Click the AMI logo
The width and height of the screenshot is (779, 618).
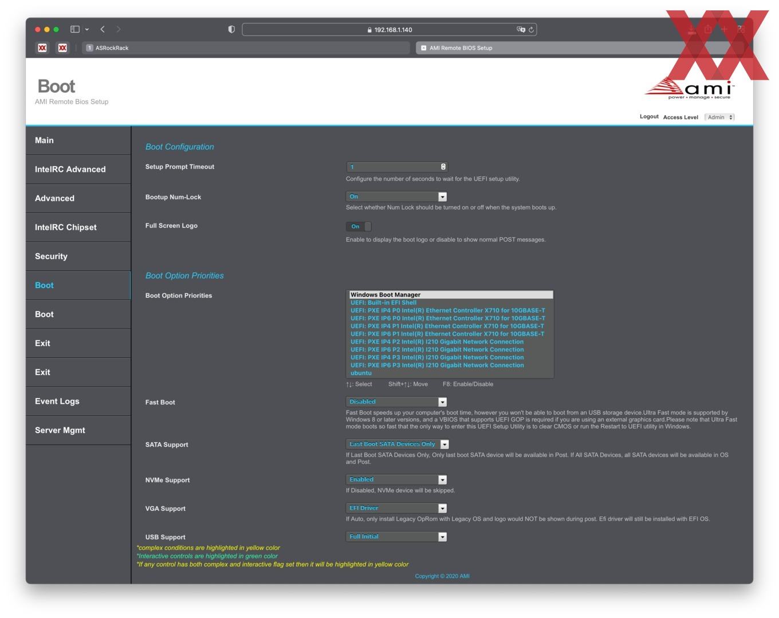(690, 88)
